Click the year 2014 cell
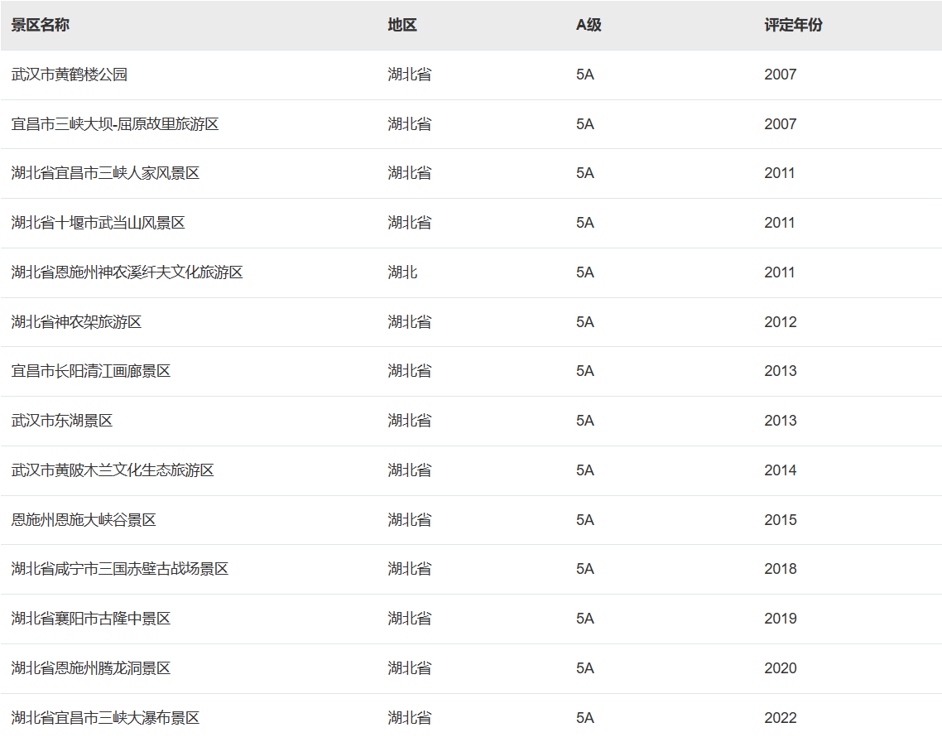 click(x=781, y=470)
